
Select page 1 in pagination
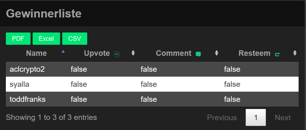[256, 118]
